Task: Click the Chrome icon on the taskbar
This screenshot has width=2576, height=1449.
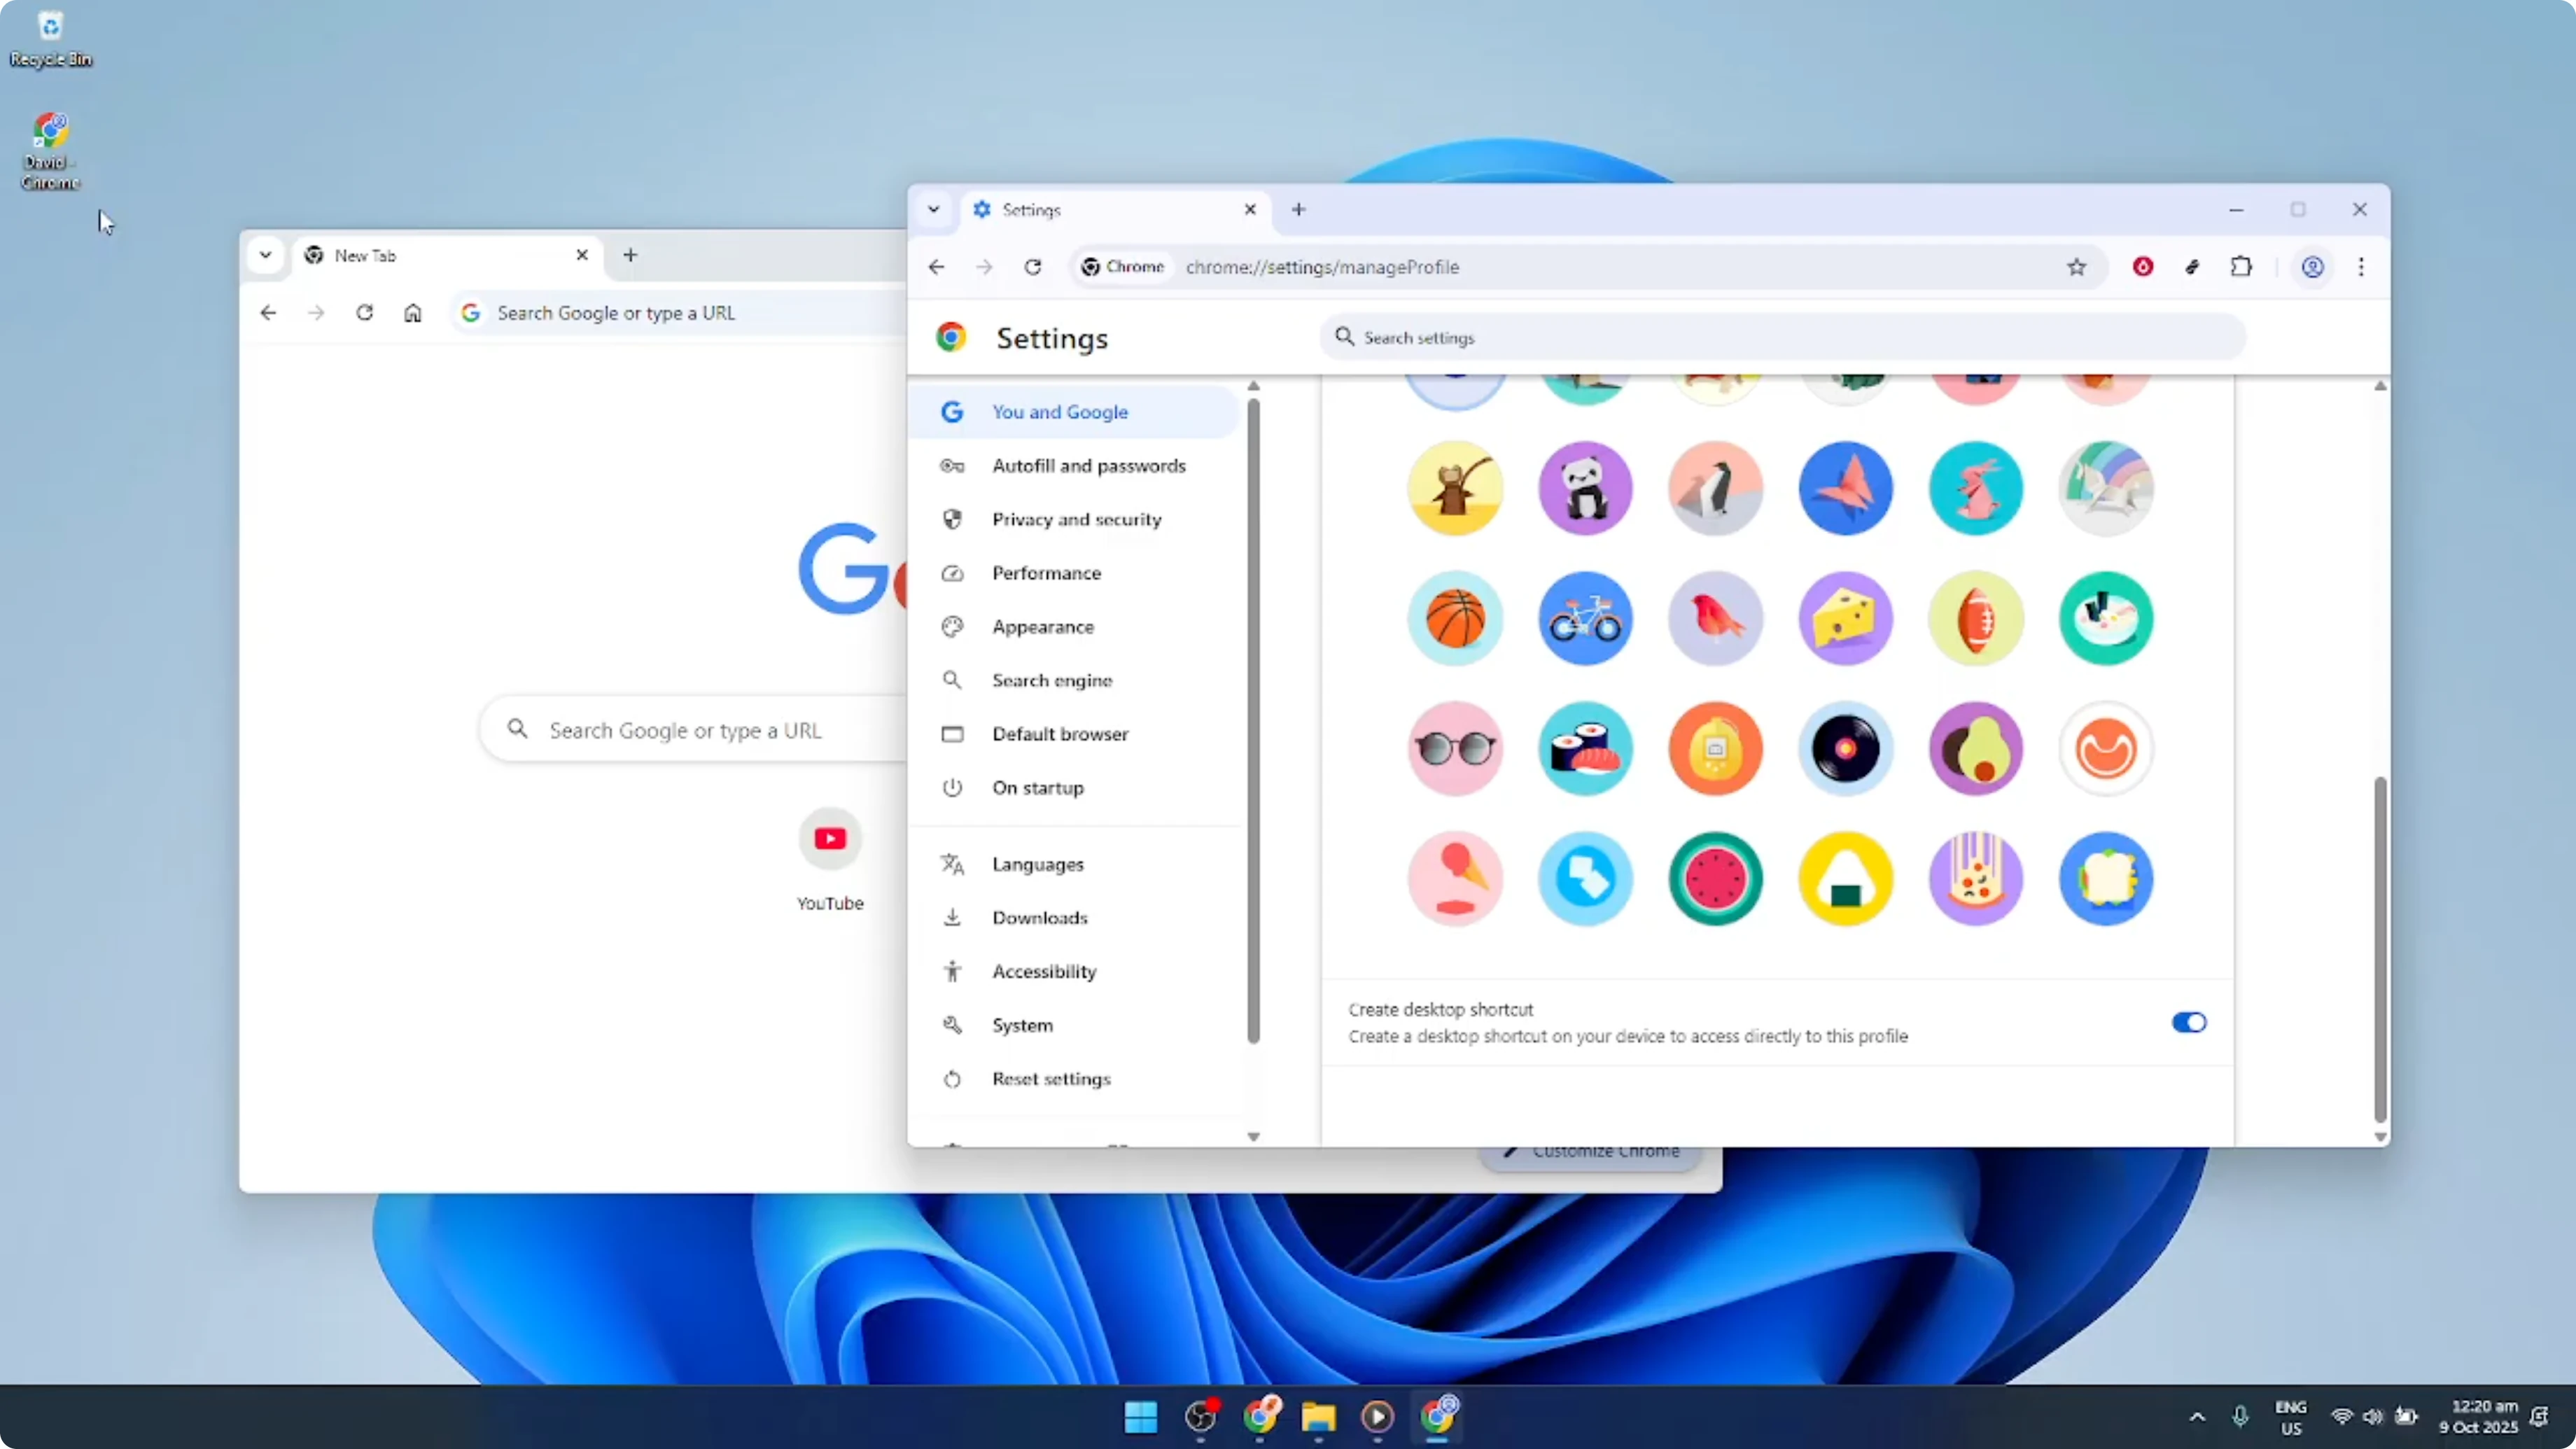Action: 1262,1417
